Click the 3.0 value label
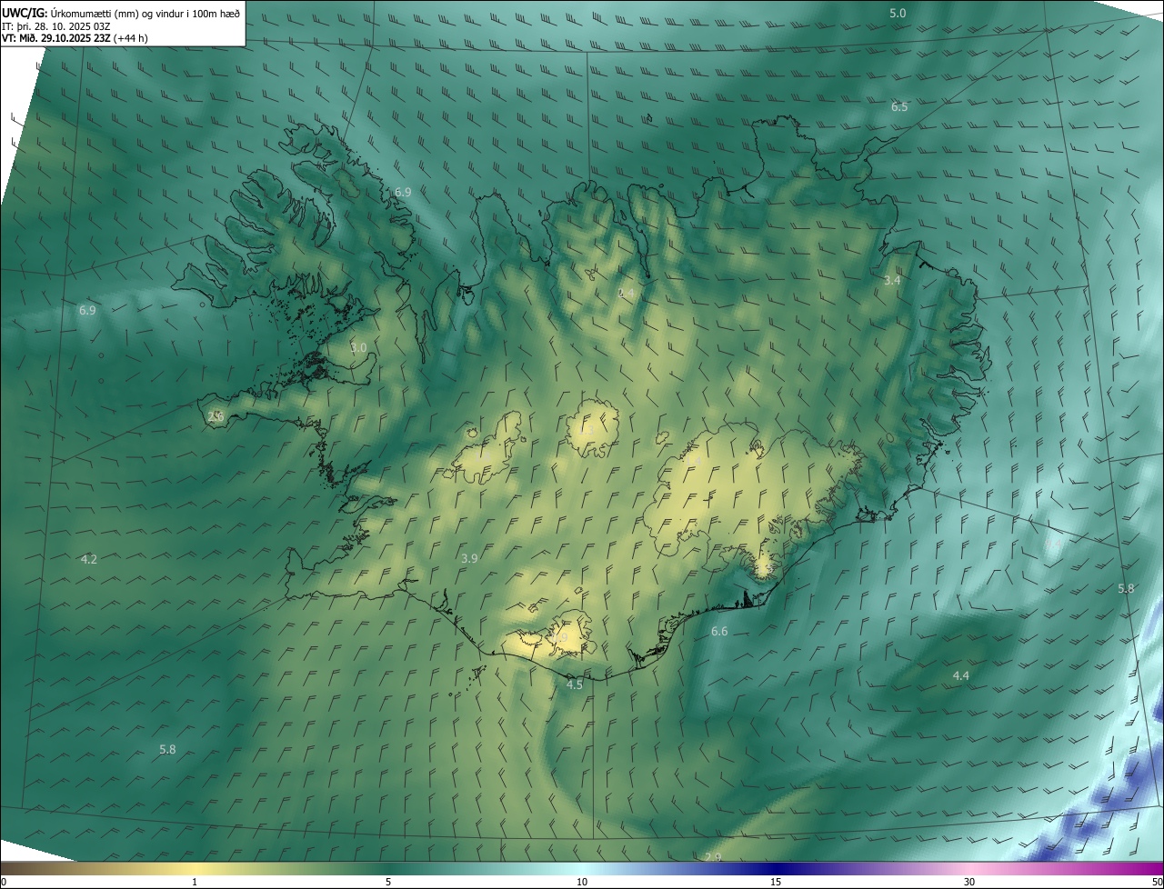This screenshot has width=1164, height=889. (358, 348)
